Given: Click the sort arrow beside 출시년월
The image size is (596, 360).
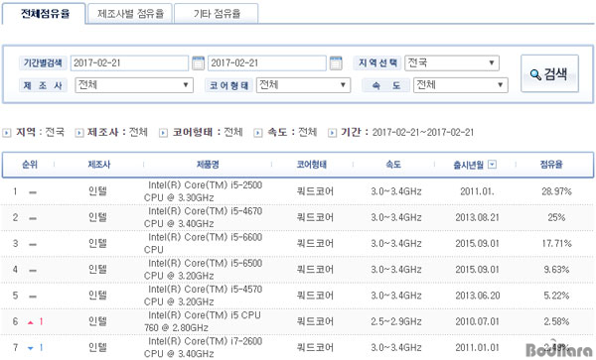Looking at the screenshot, I should (x=492, y=165).
